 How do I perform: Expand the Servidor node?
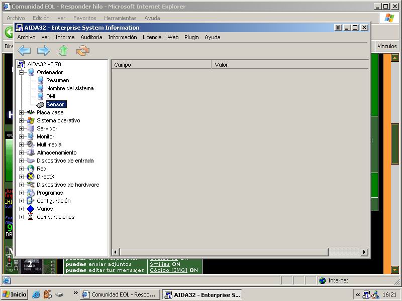coord(22,129)
